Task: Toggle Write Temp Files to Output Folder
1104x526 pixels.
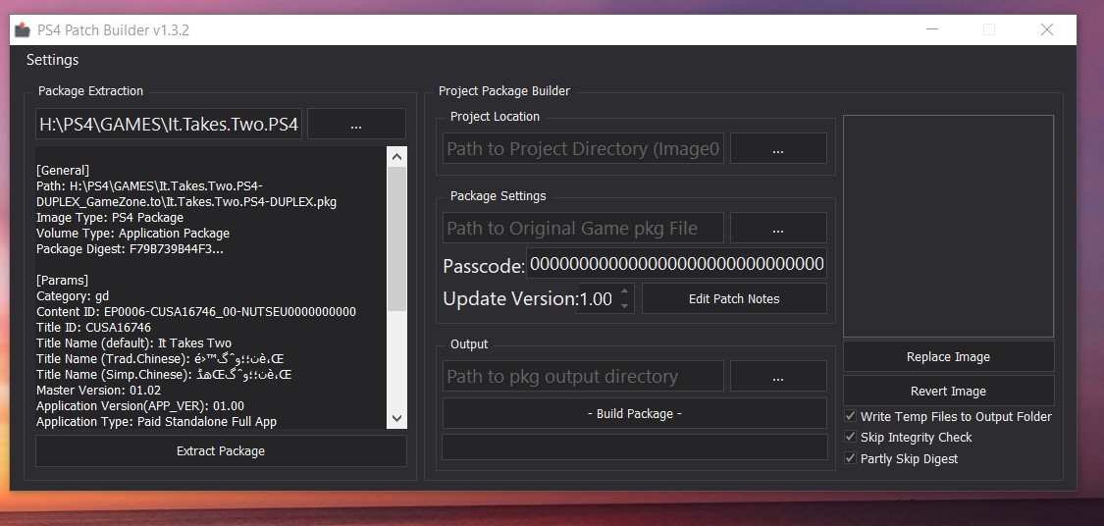Action: pyautogui.click(x=851, y=417)
